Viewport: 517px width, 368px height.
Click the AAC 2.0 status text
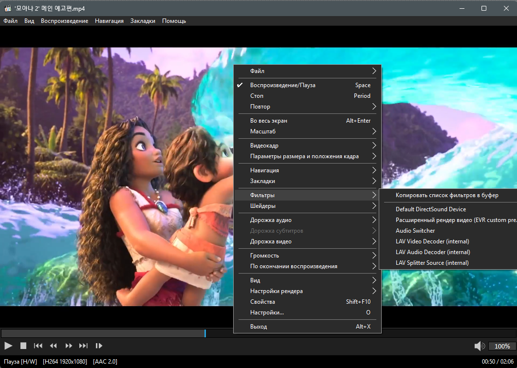105,362
